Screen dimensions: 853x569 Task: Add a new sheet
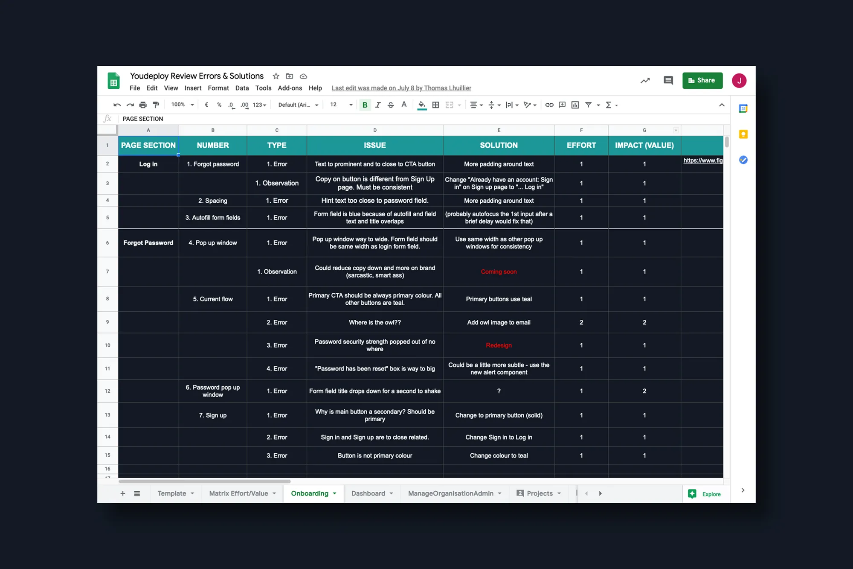pos(123,493)
